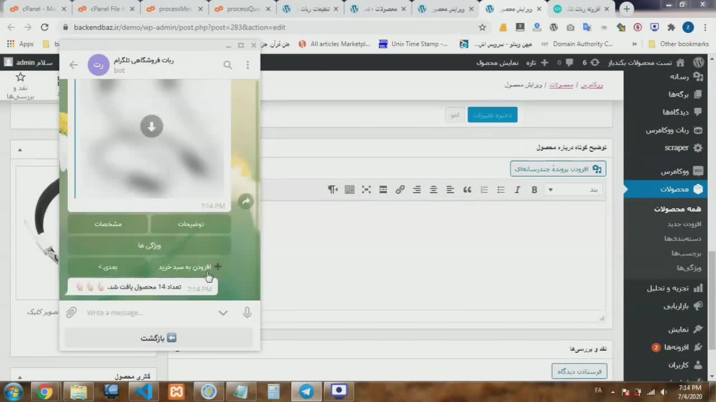
Task: Click the Bold icon in editor toolbar
Action: (534, 190)
